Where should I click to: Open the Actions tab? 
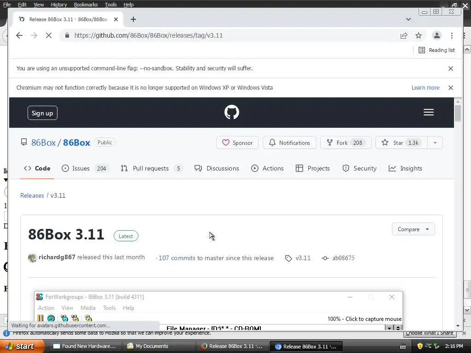(x=267, y=168)
